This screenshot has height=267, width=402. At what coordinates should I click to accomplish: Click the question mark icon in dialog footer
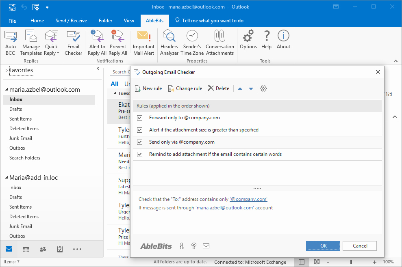[194, 246]
